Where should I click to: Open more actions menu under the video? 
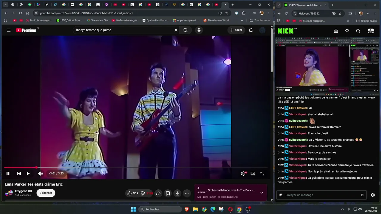point(187,193)
